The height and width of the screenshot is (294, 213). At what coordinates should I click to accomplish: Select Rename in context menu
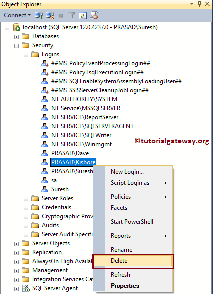pyautogui.click(x=132, y=250)
